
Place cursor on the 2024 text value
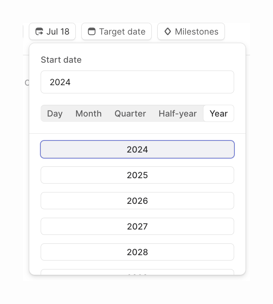pyautogui.click(x=60, y=82)
